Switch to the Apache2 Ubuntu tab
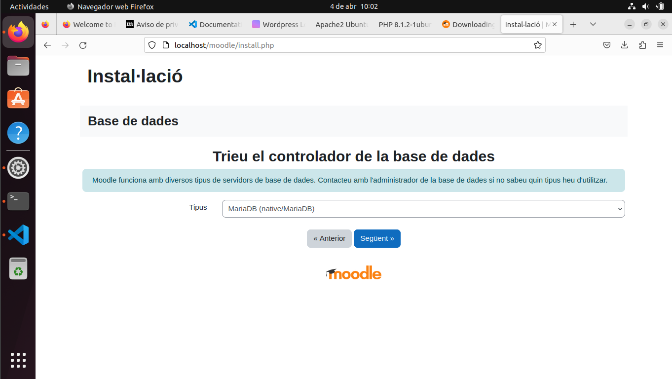 click(x=341, y=24)
